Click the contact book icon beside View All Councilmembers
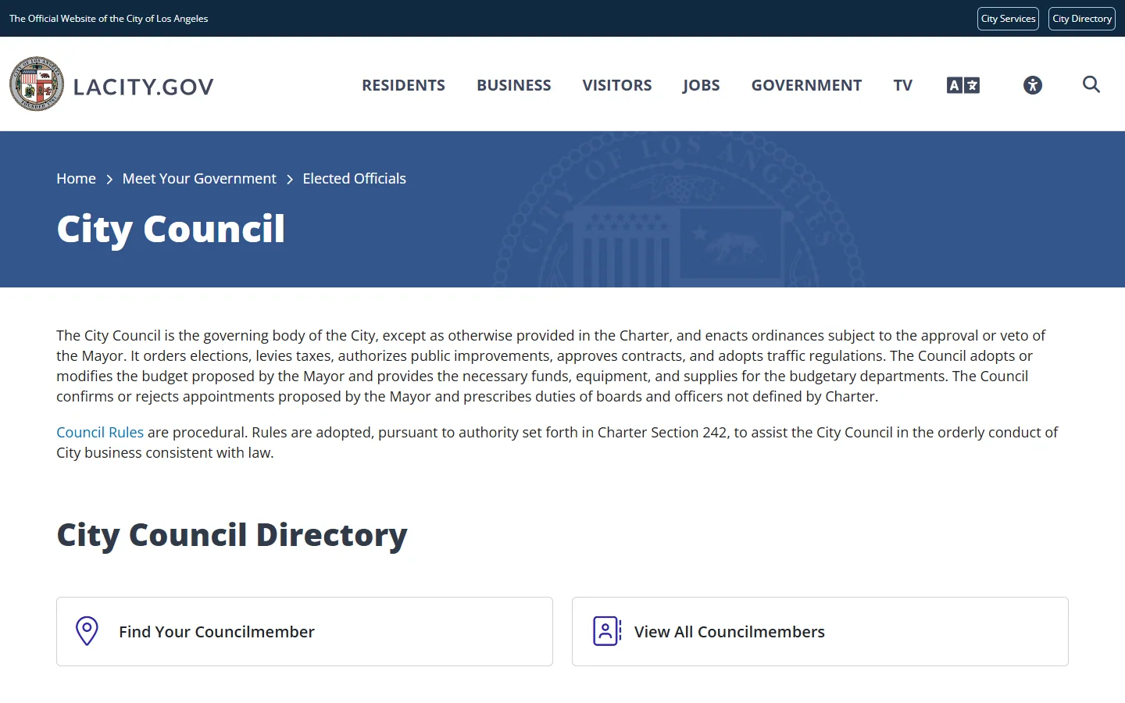1125x703 pixels. pyautogui.click(x=607, y=631)
